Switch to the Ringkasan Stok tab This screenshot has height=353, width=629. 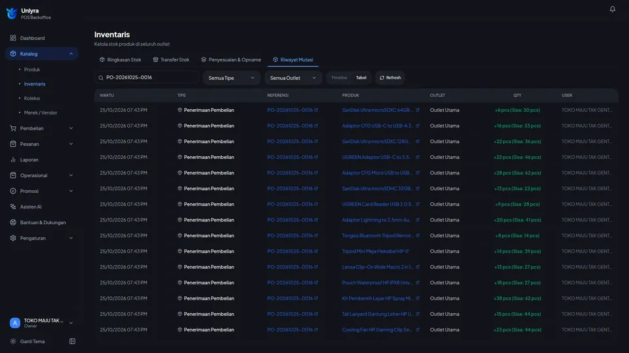click(x=121, y=59)
